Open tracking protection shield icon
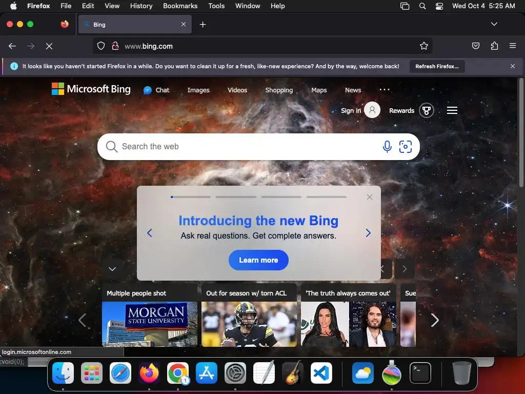 pos(101,46)
